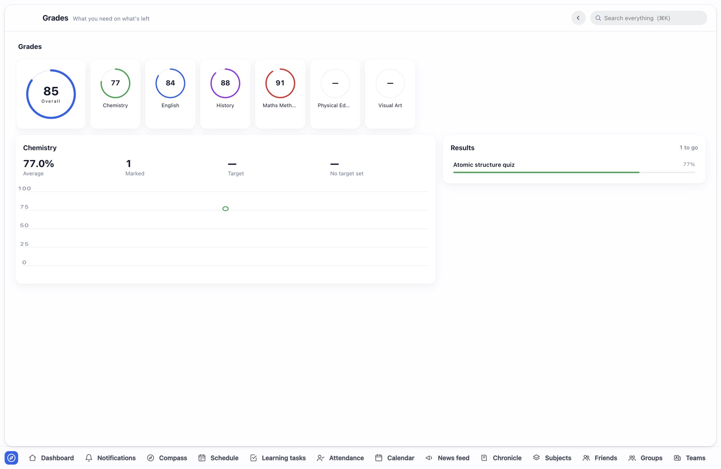Open the Schedule calendar icon
721x469 pixels.
pyautogui.click(x=202, y=458)
